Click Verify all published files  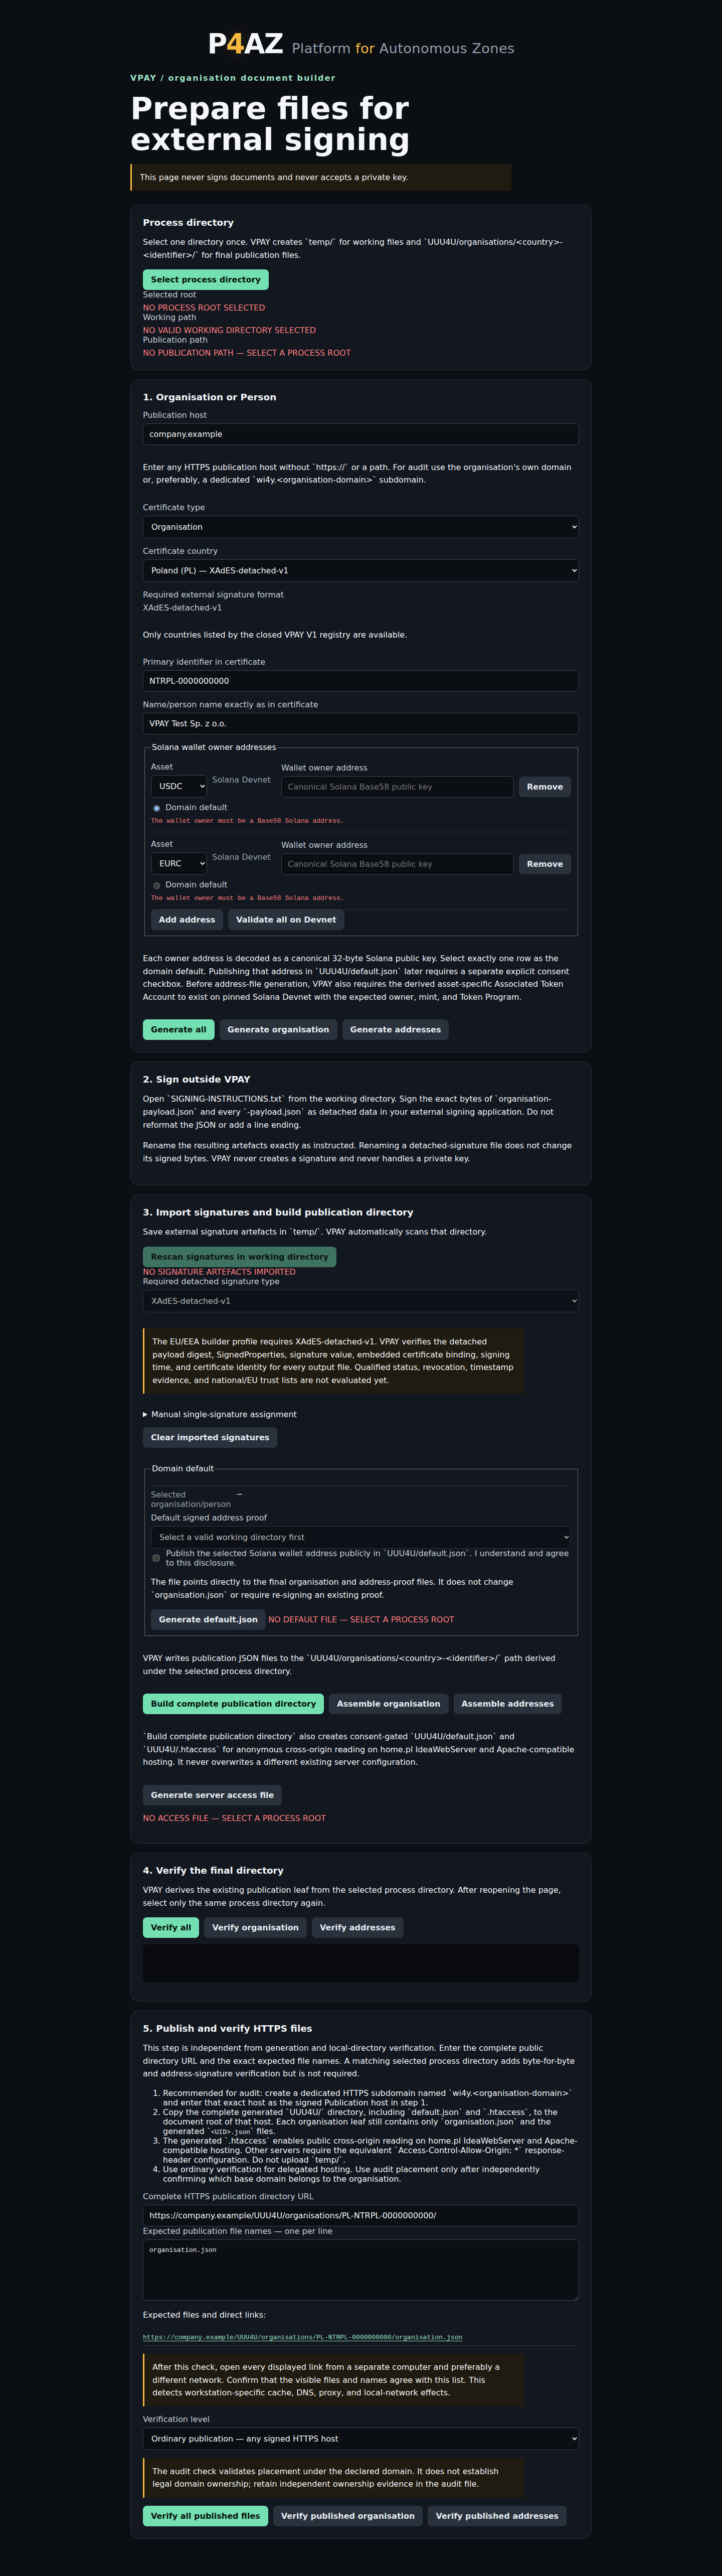pyautogui.click(x=205, y=2516)
